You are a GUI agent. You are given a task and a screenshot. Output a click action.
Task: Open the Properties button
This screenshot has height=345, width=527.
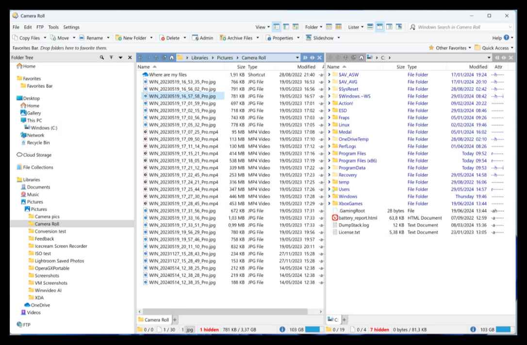pos(280,38)
